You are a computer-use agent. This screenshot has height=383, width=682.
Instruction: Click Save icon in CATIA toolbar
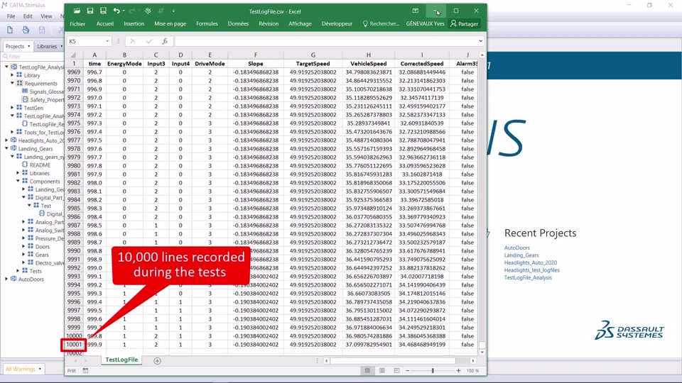pyautogui.click(x=42, y=30)
